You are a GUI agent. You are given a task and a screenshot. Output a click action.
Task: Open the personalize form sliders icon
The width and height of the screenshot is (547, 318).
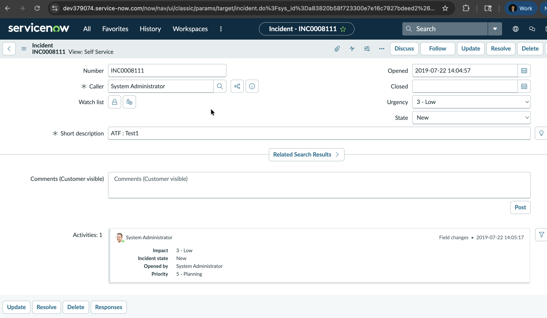367,49
